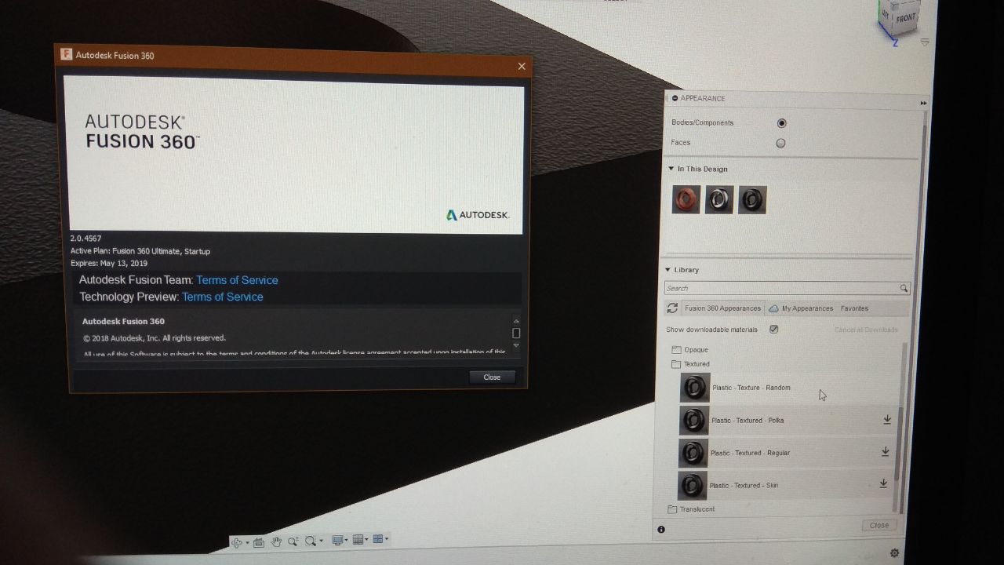Select Plastic - Textured - Skin thumbnail
The image size is (1004, 565).
[693, 486]
